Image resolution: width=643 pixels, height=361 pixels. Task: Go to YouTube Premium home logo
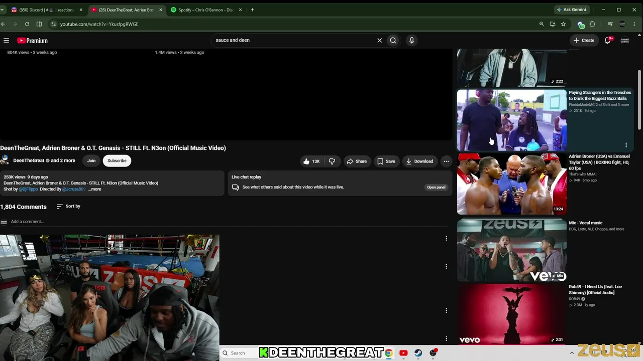tap(32, 41)
